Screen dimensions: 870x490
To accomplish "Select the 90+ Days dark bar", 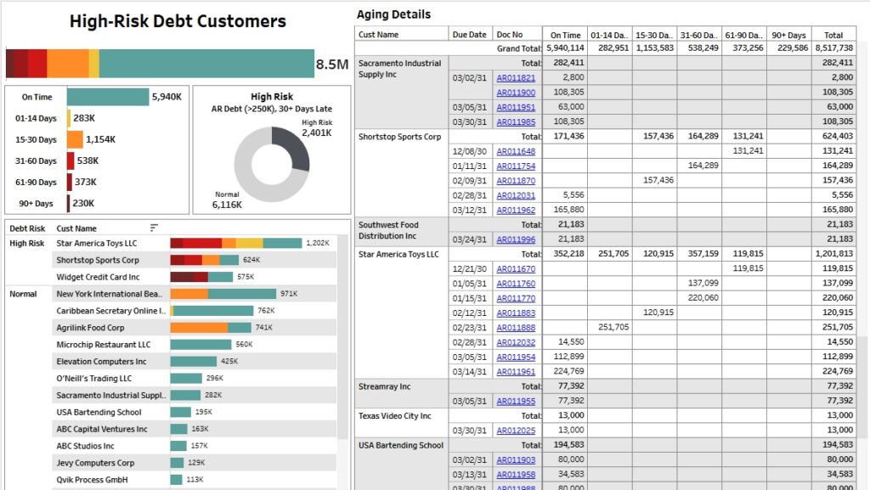I will pos(68,204).
